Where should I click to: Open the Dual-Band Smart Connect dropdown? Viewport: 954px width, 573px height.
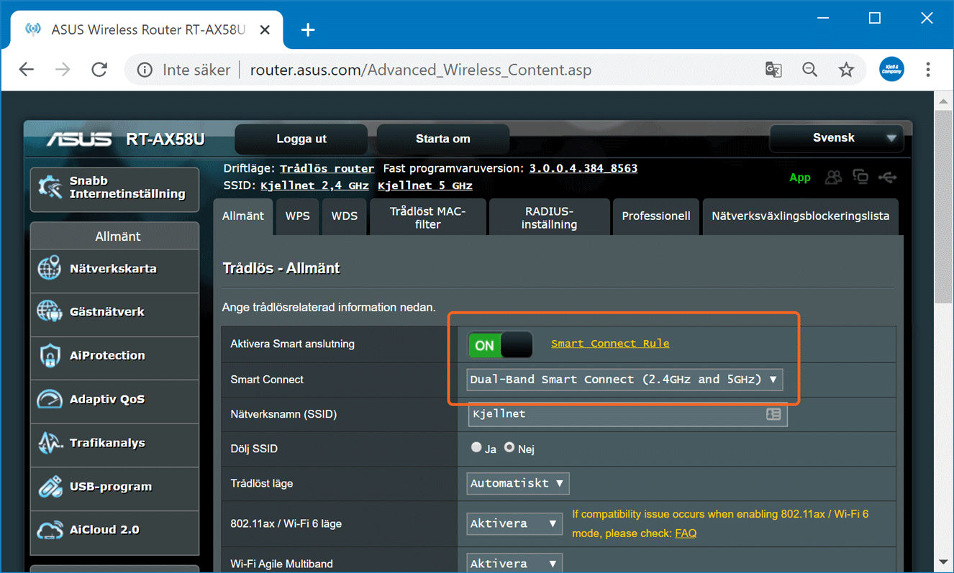pyautogui.click(x=624, y=380)
